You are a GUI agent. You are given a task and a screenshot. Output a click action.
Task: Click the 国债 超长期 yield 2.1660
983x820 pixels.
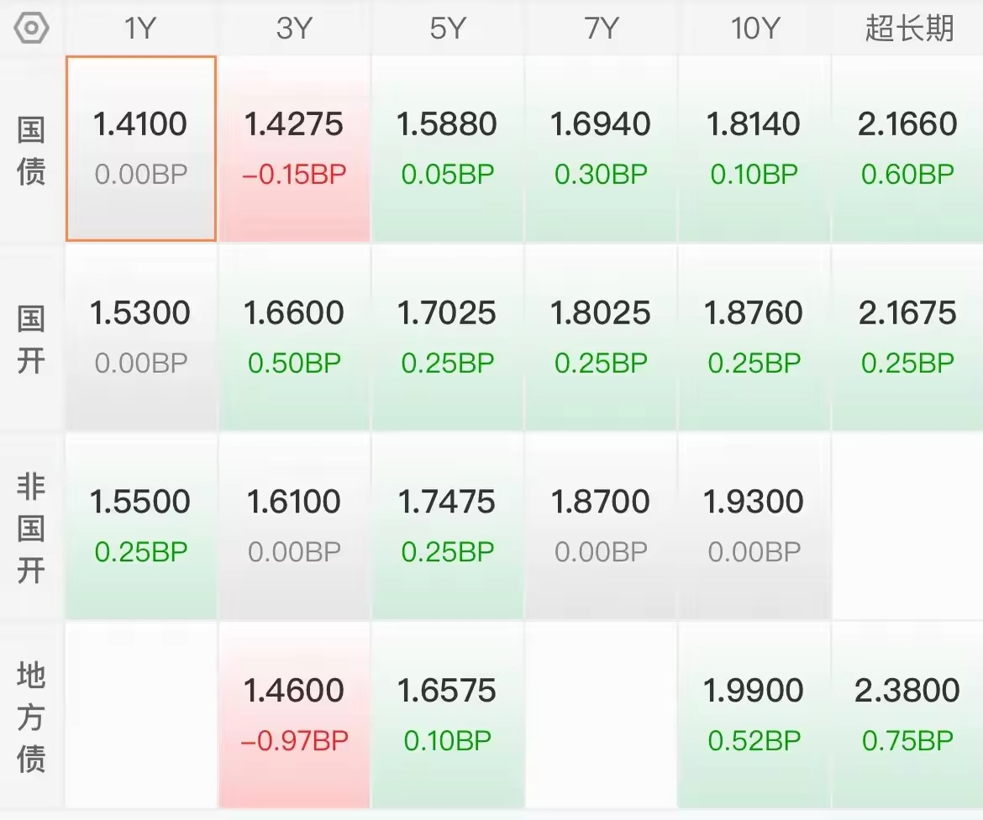point(907,149)
